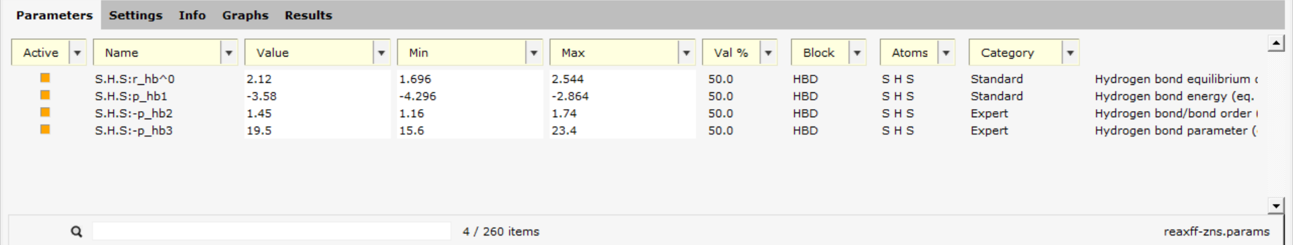Open the Name column filter dropdown
The image size is (1293, 245).
click(229, 53)
